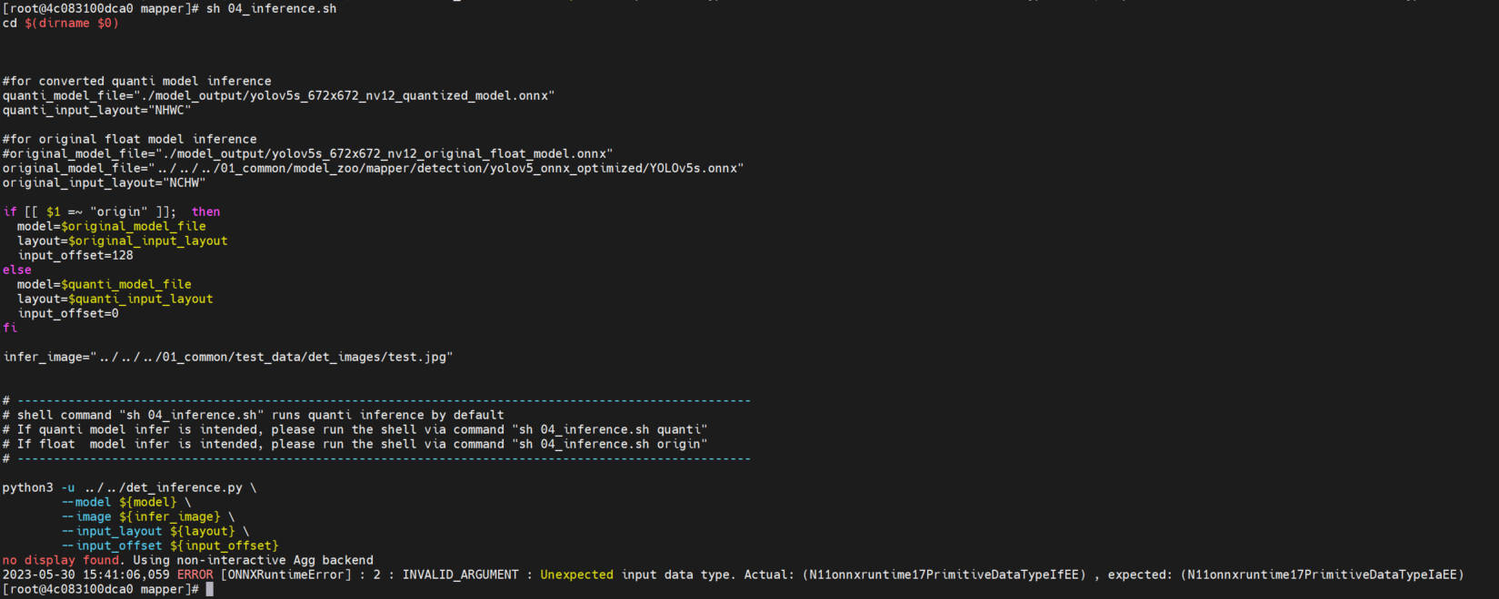This screenshot has height=599, width=1499.
Task: Click the "sh 04_inference.sh" command on the first line
Action: pos(271,8)
